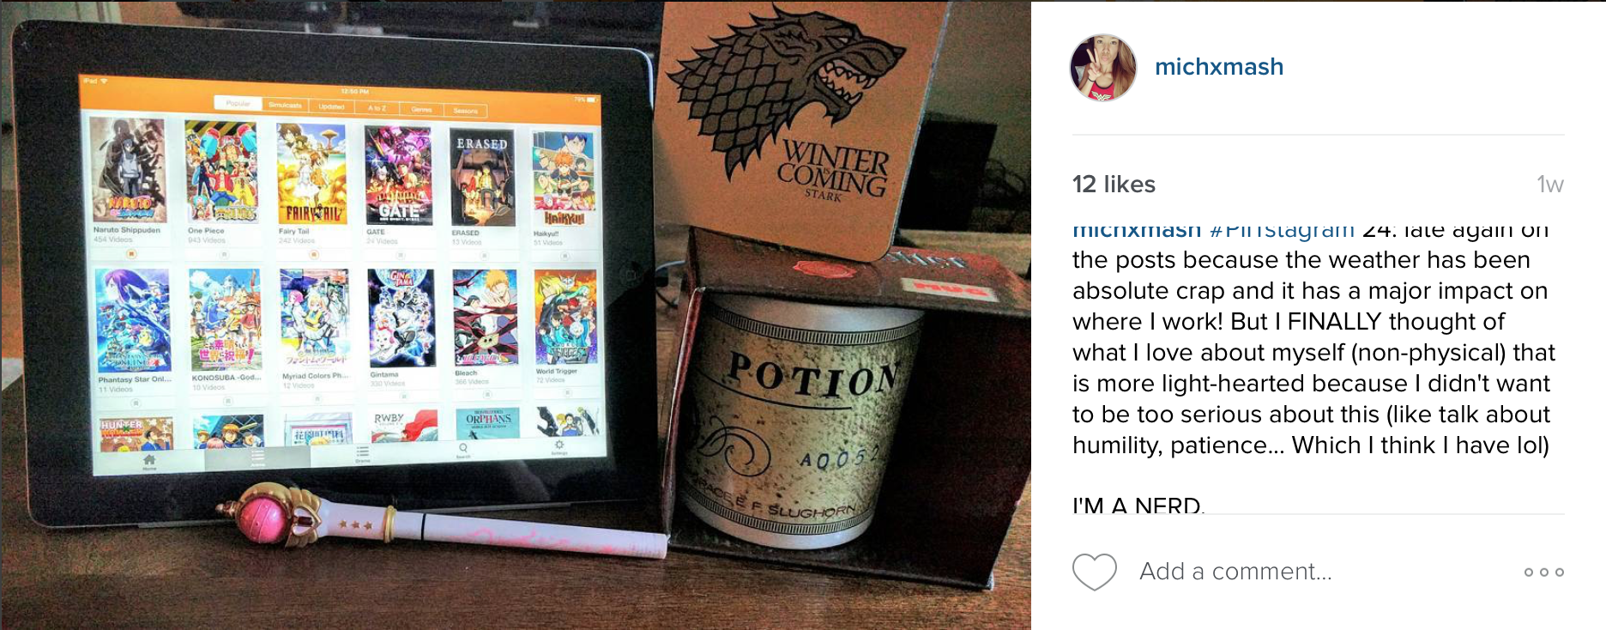Tap the Drama list icon on the iPad

[x=363, y=453]
